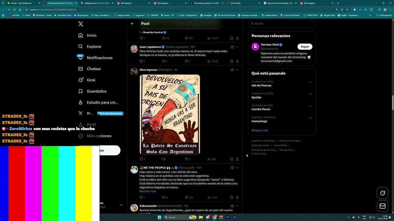Repost Joan Lapalanca's reply
The height and width of the screenshot is (221, 394).
165,61
